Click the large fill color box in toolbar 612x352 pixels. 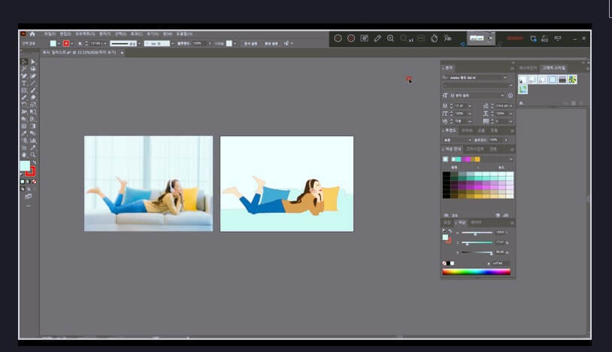25,166
